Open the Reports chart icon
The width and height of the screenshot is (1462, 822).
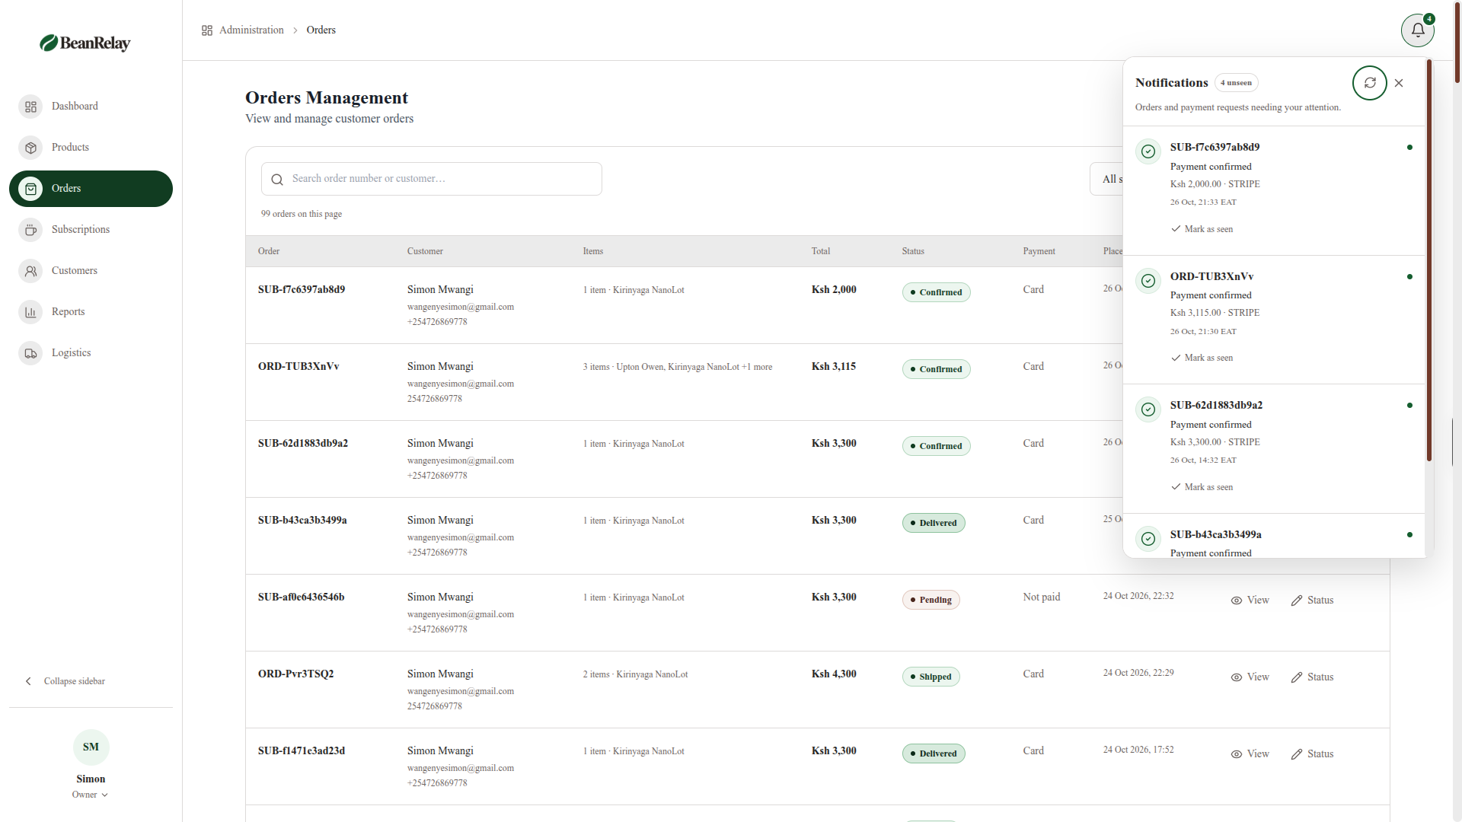30,312
